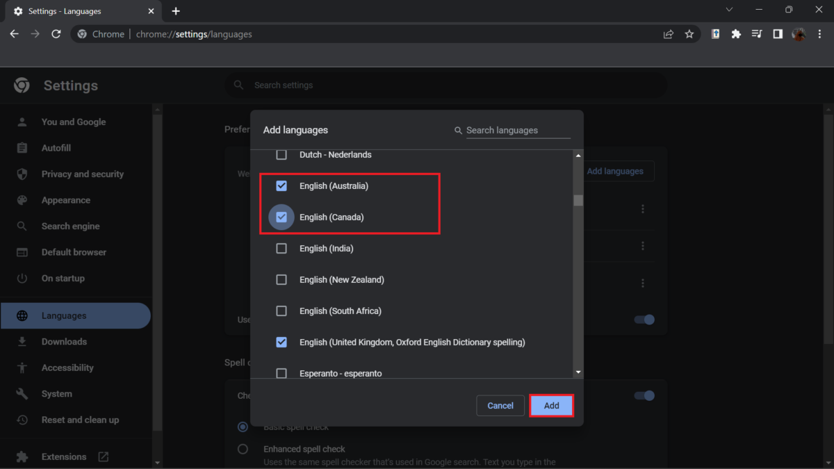Click the share page icon
This screenshot has width=834, height=469.
[x=669, y=34]
